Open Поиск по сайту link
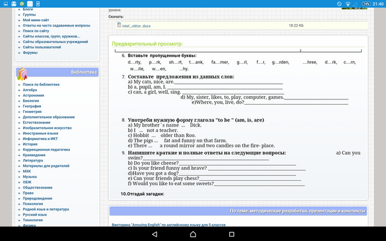 coord(36,31)
